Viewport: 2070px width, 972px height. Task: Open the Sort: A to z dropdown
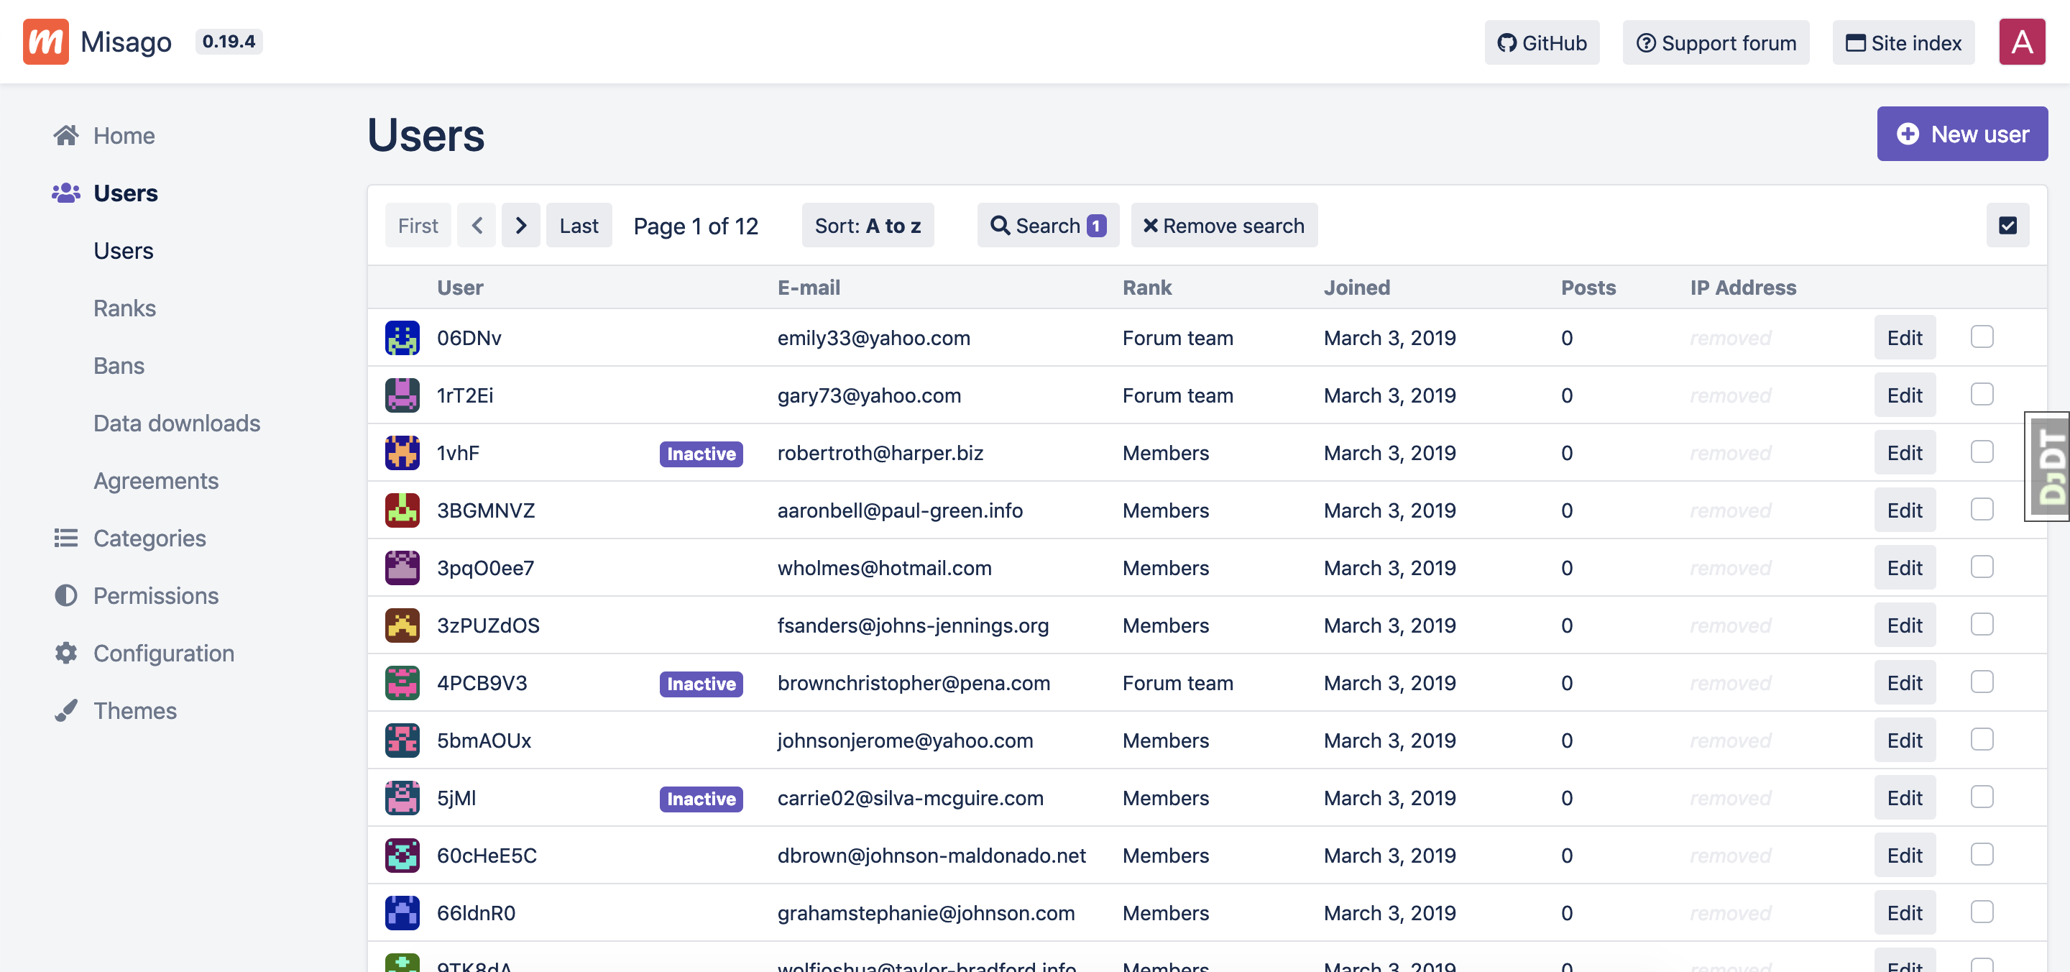[x=867, y=226]
